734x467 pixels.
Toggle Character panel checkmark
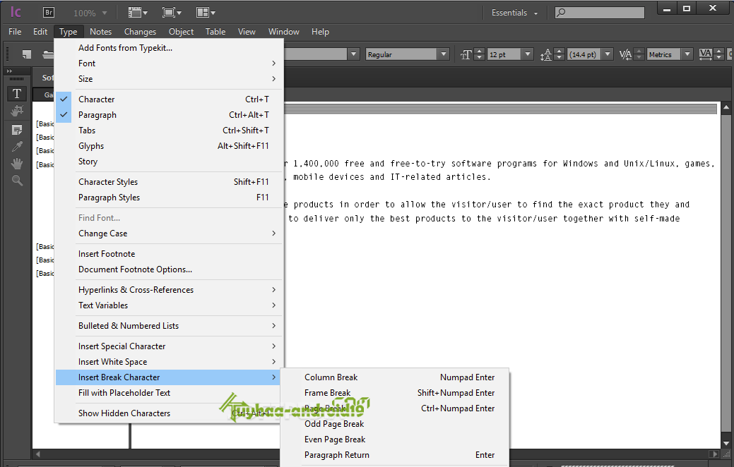click(64, 99)
